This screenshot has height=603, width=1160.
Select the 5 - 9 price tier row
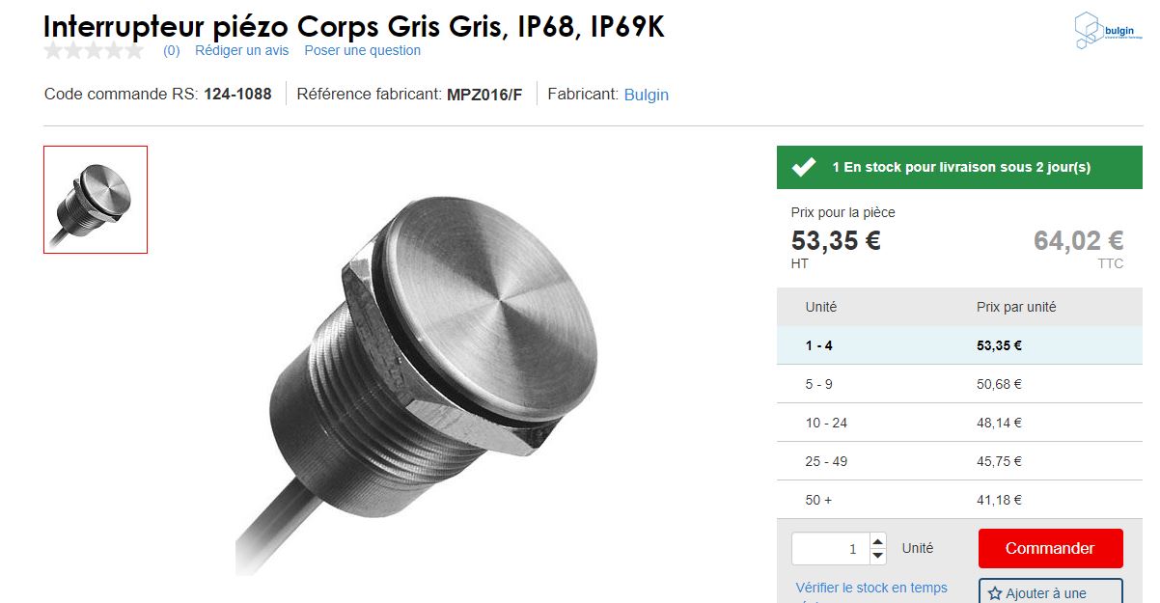(x=959, y=384)
